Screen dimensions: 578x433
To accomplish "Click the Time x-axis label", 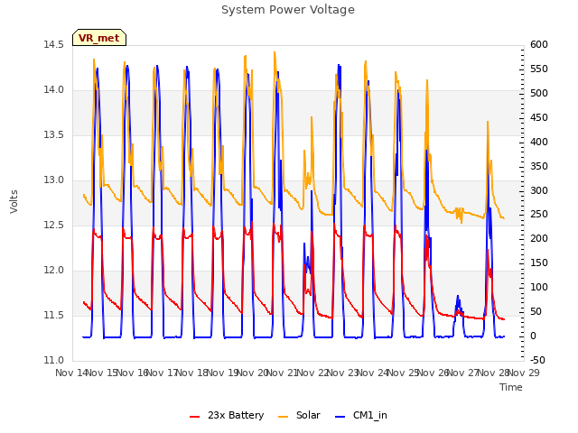I will (x=511, y=387).
